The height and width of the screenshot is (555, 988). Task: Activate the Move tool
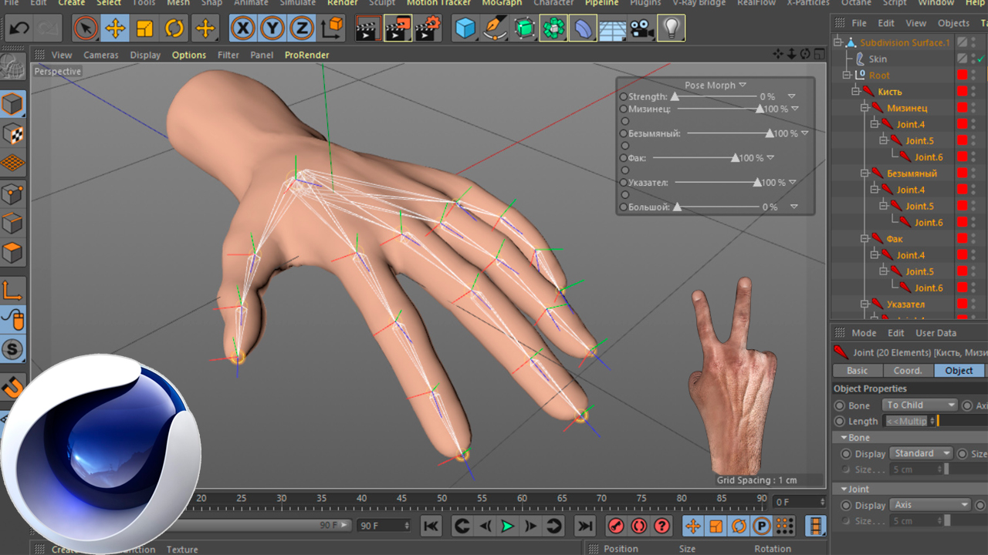click(x=115, y=29)
